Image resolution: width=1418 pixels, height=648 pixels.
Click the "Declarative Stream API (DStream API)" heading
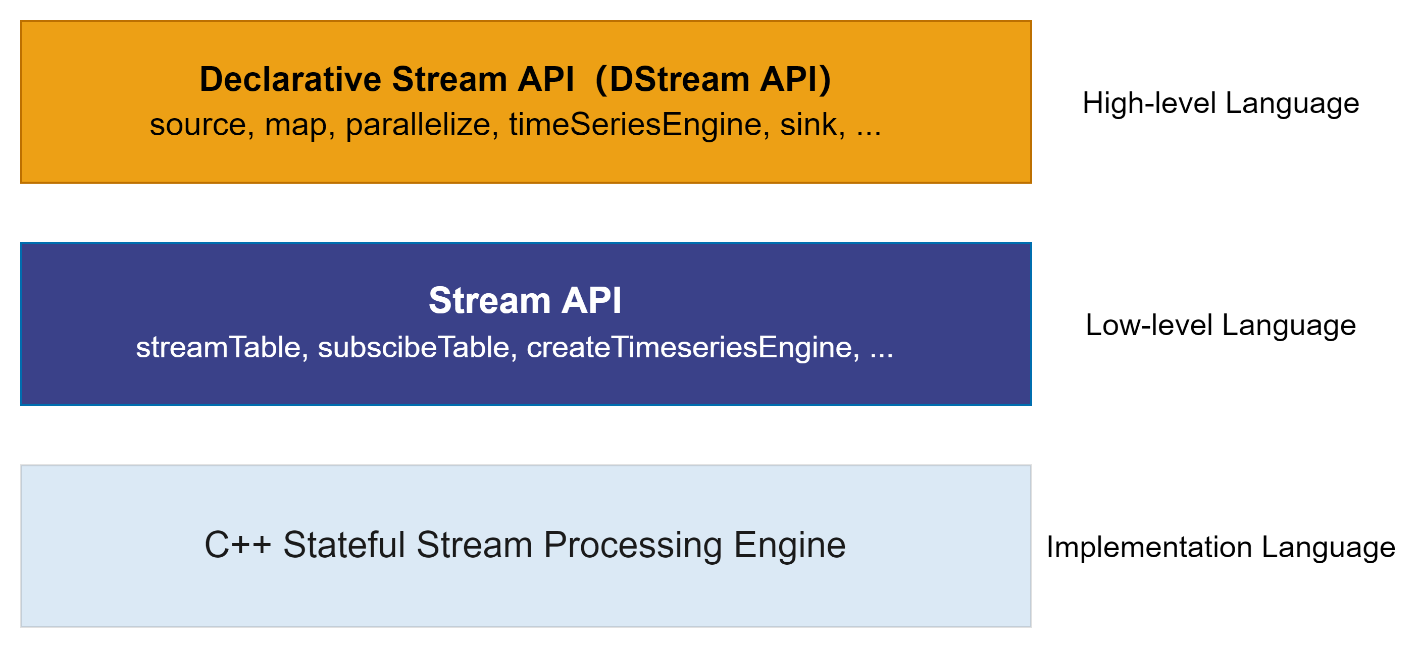(515, 79)
